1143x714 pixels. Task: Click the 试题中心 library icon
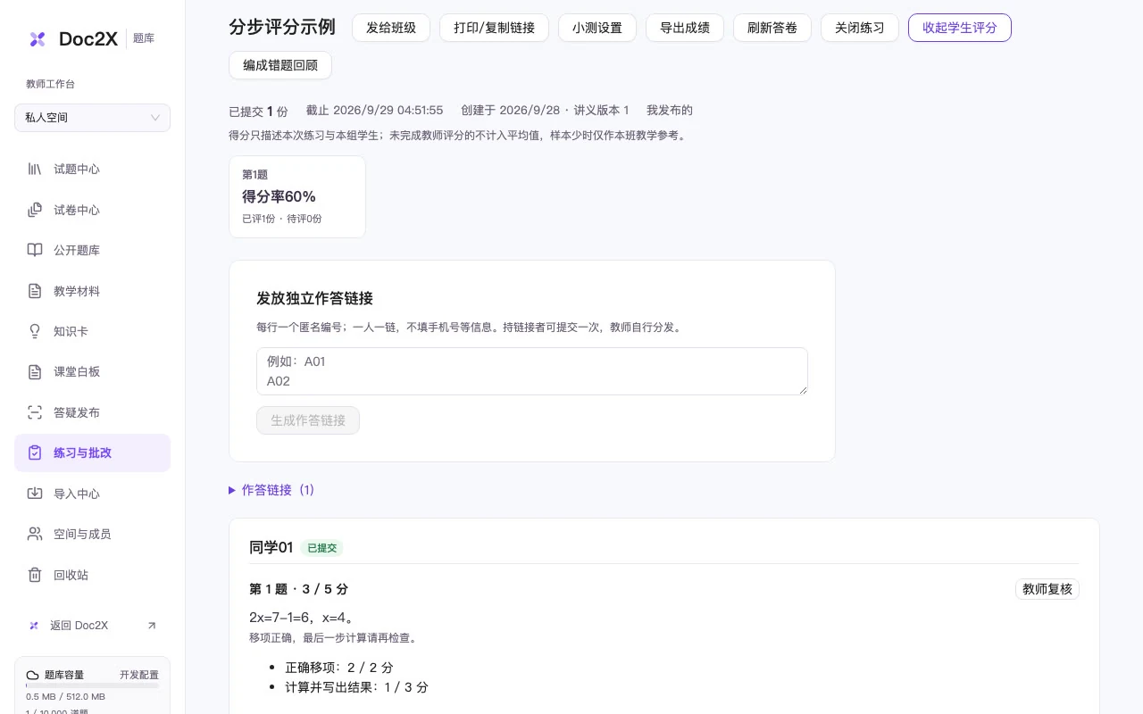(x=35, y=169)
